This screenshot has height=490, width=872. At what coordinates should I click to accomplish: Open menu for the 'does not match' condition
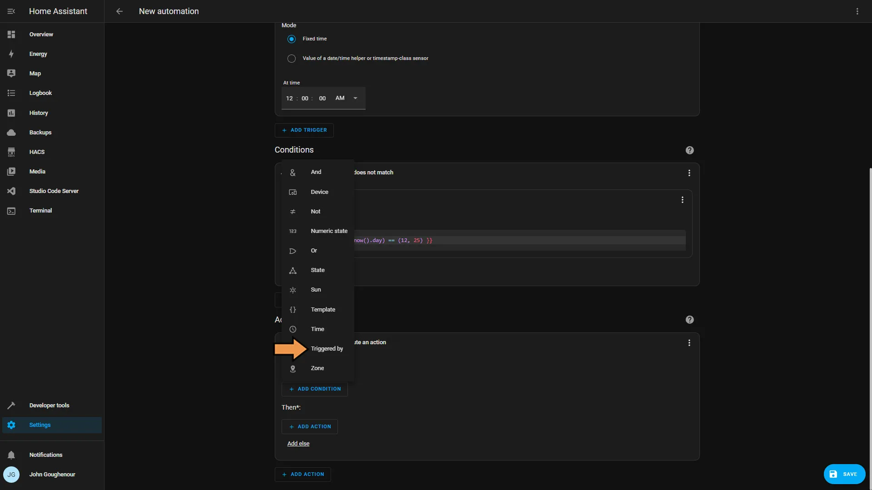click(689, 173)
